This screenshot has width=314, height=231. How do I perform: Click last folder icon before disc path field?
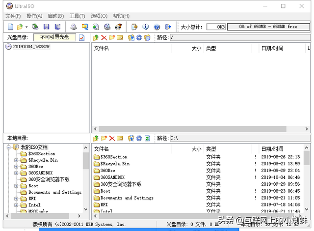click(147, 37)
